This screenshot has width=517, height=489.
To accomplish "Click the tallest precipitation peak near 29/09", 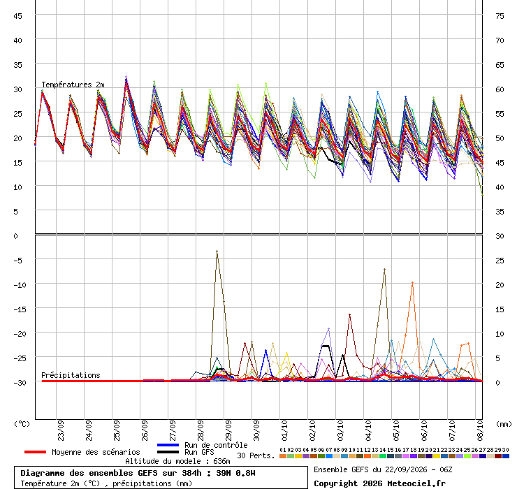I will tap(217, 251).
